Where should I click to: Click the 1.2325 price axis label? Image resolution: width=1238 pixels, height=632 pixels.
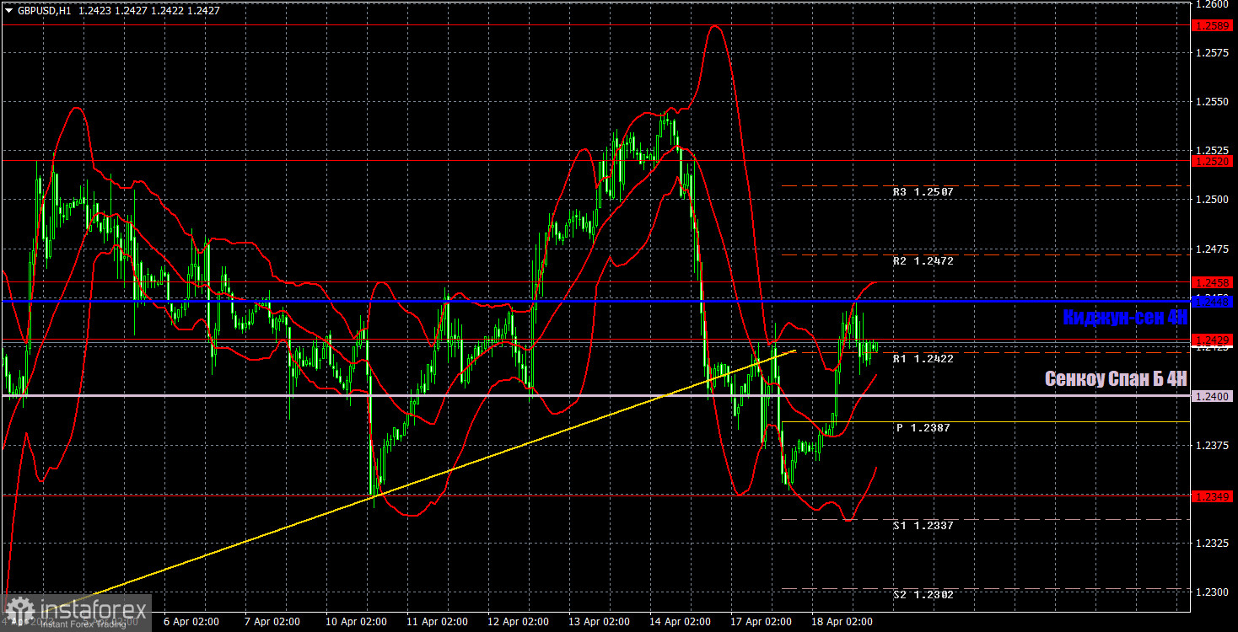pyautogui.click(x=1213, y=544)
